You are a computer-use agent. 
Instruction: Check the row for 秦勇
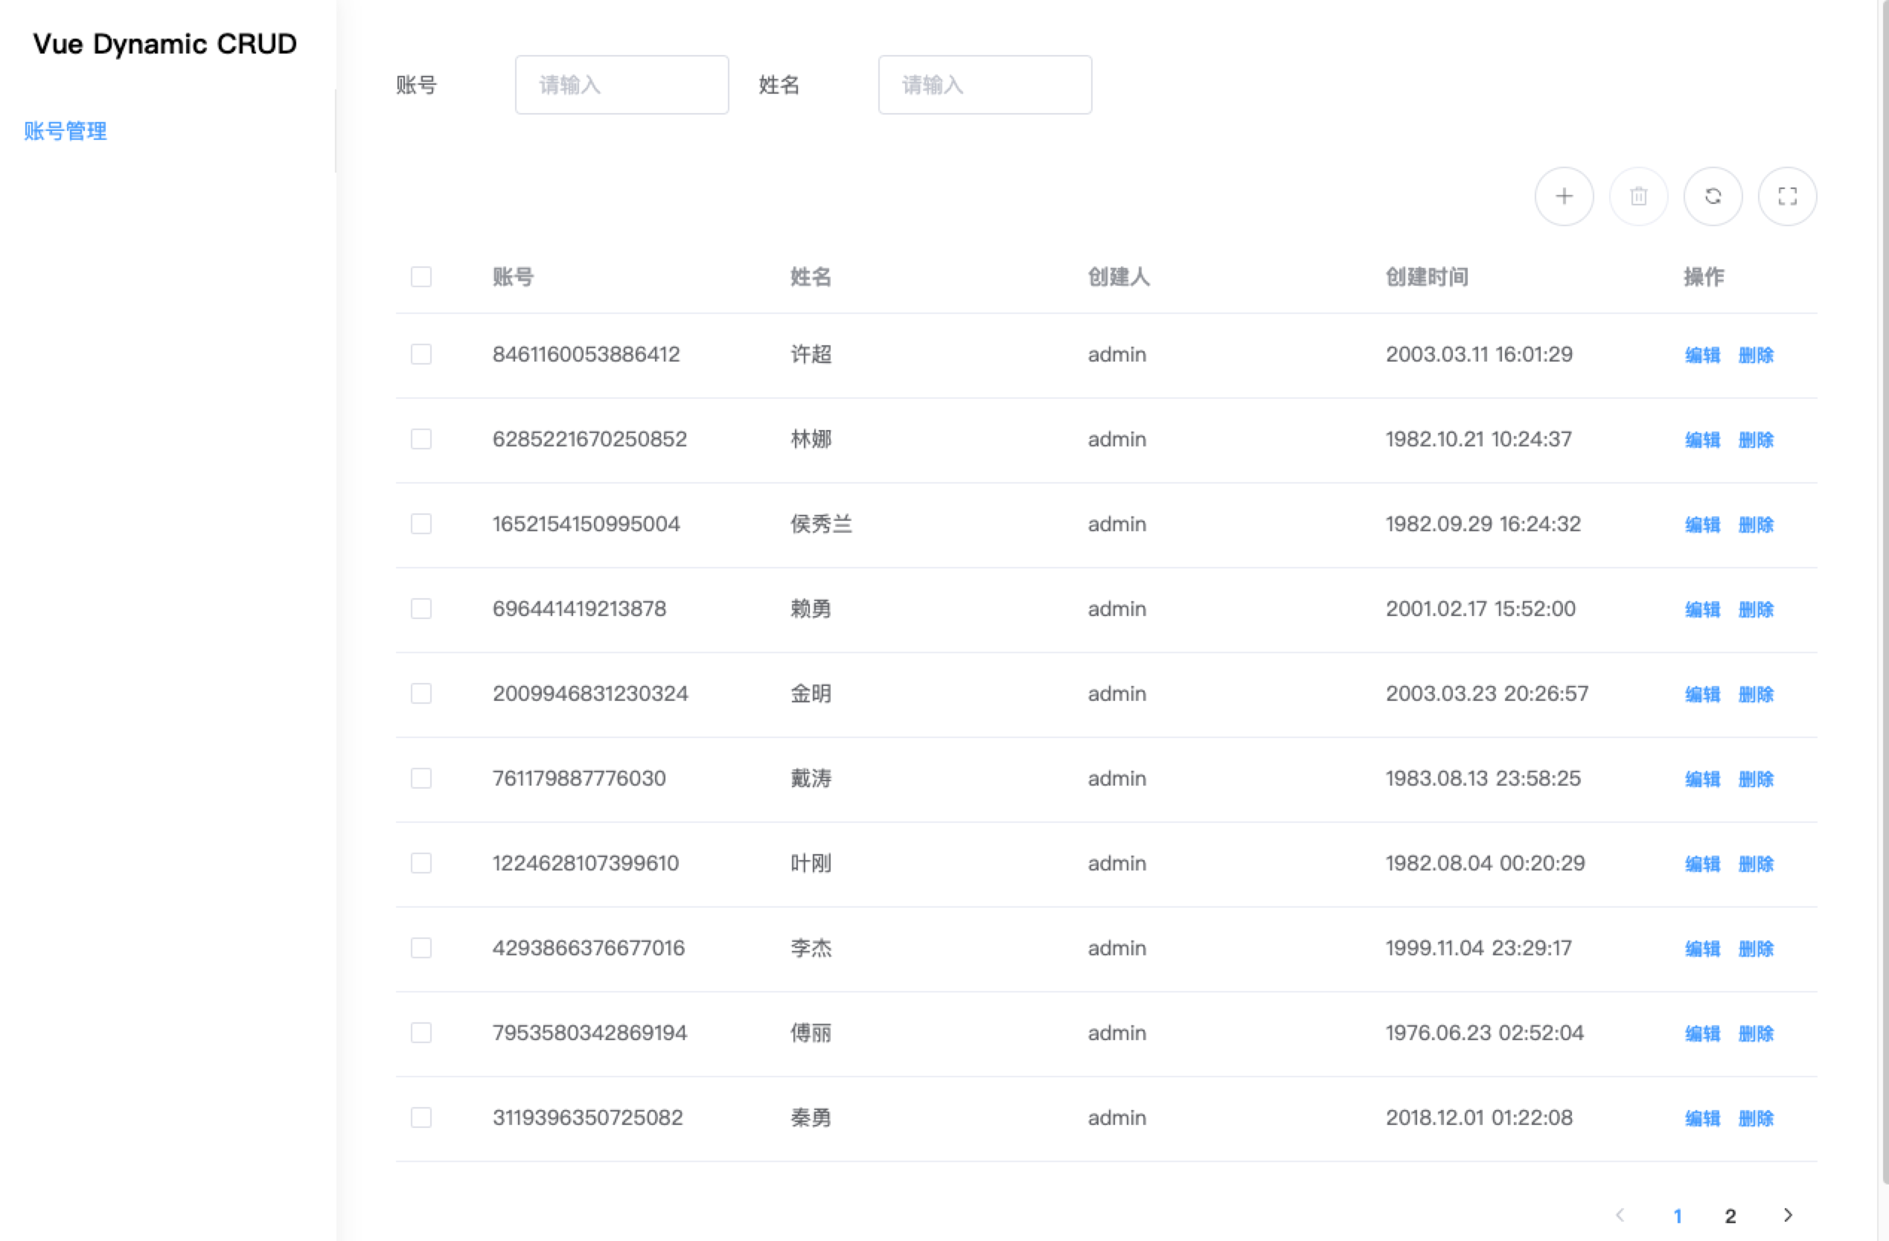click(x=421, y=1117)
